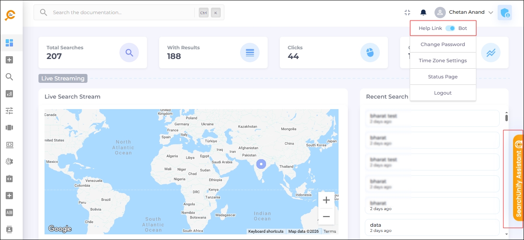Zoom out on the map with minus button

[x=326, y=217]
